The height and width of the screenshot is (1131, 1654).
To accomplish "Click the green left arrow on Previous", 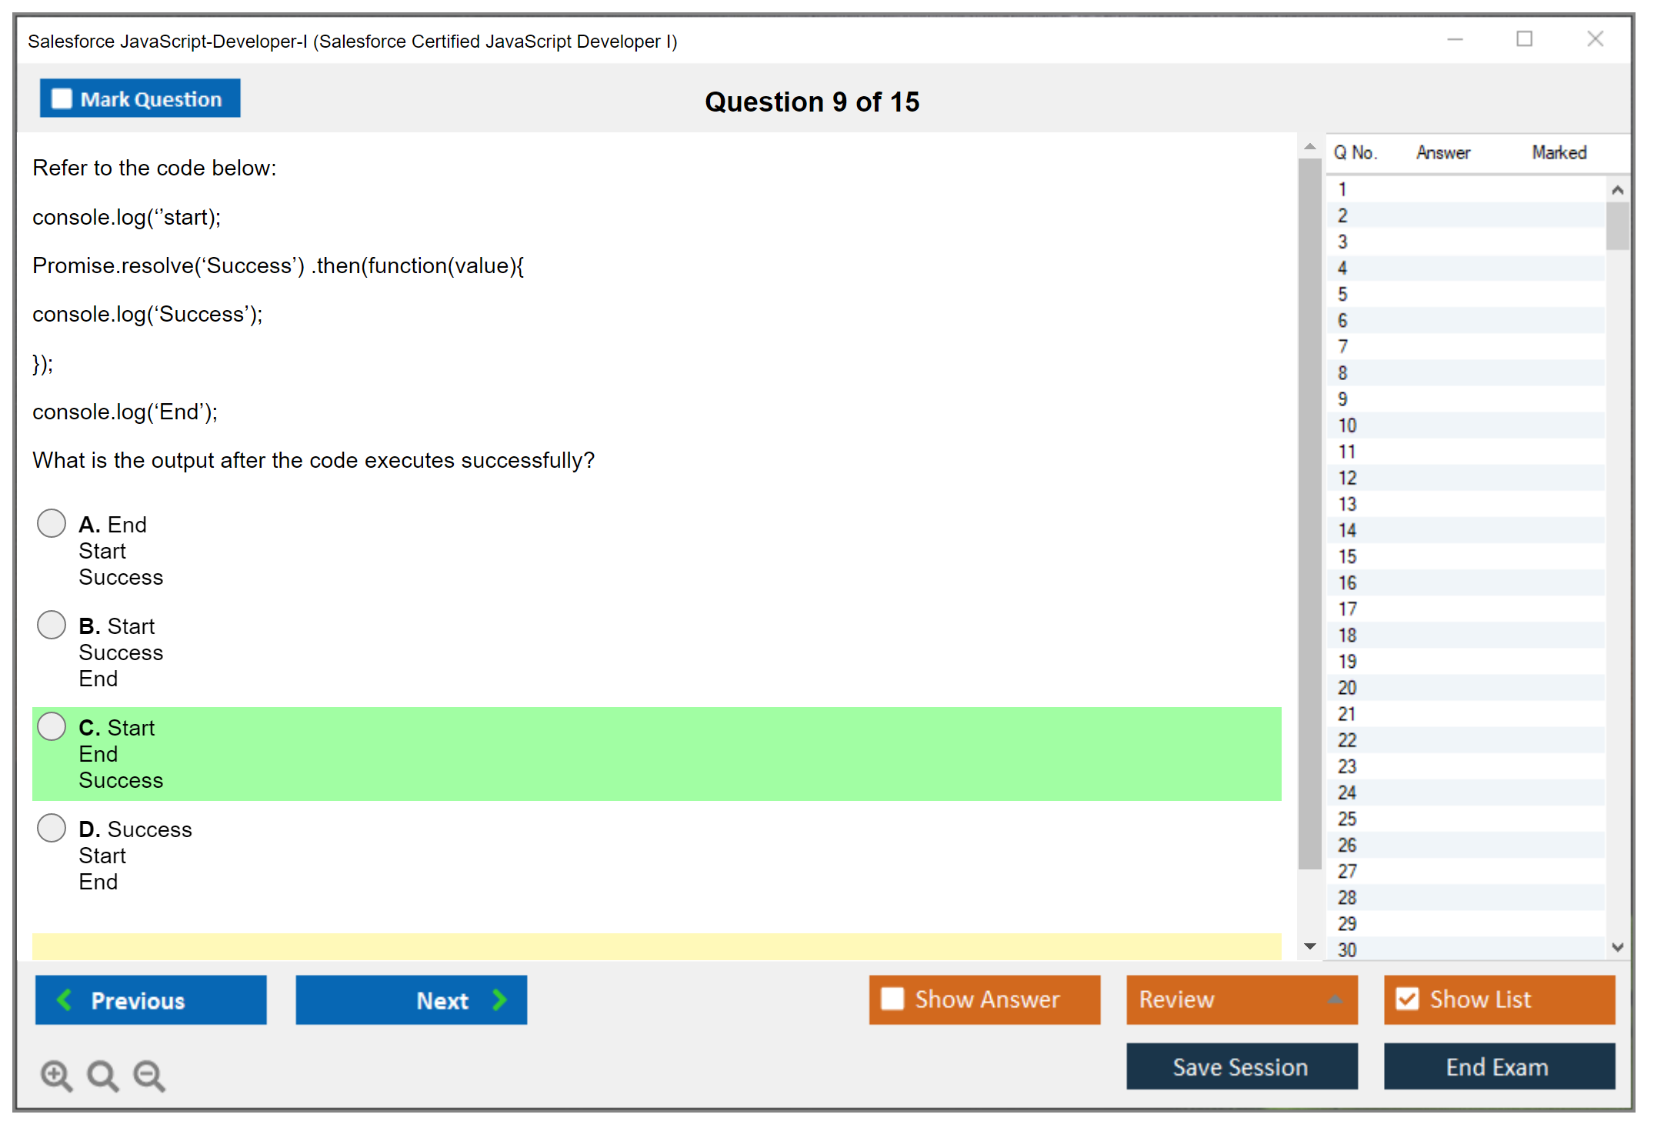I will coord(65,999).
